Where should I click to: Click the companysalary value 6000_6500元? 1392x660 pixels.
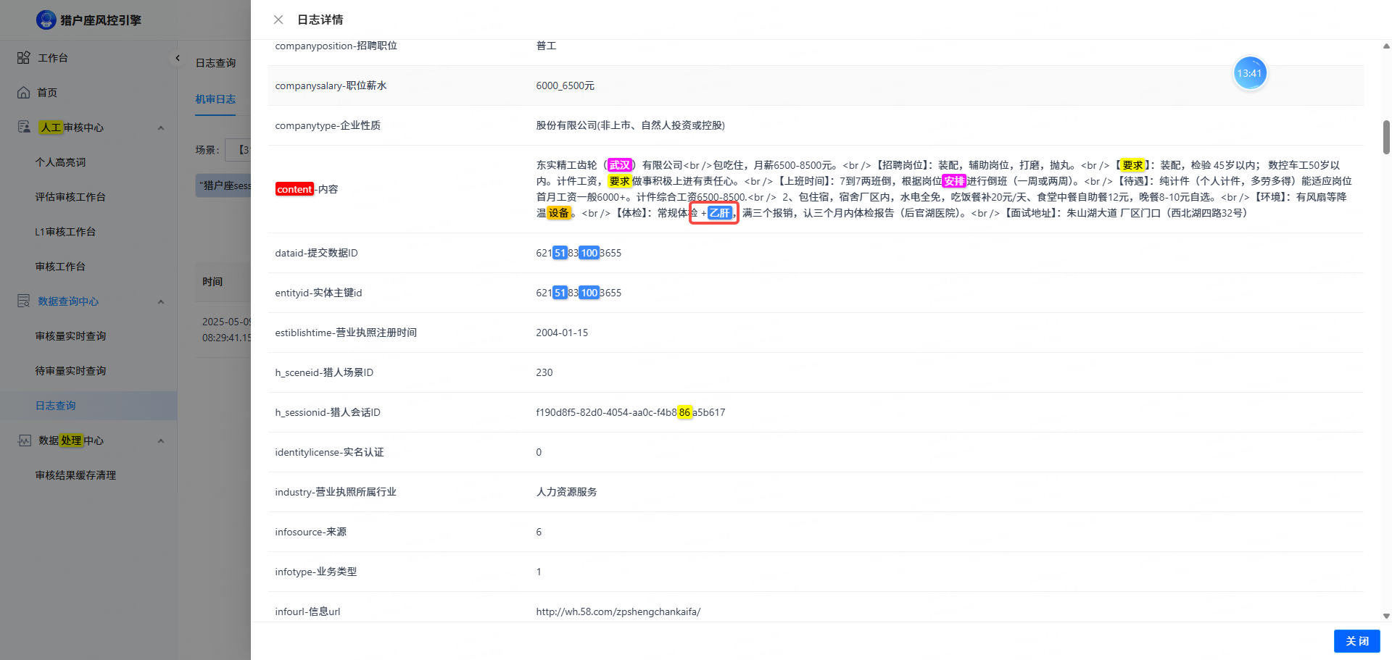click(x=565, y=85)
